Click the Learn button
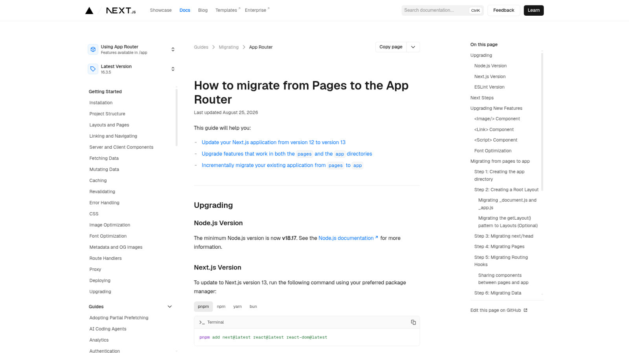 pyautogui.click(x=533, y=10)
